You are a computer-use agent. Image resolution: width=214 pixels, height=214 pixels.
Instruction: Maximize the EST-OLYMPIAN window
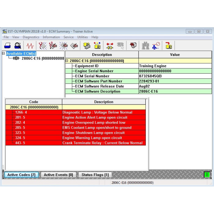point(199,31)
